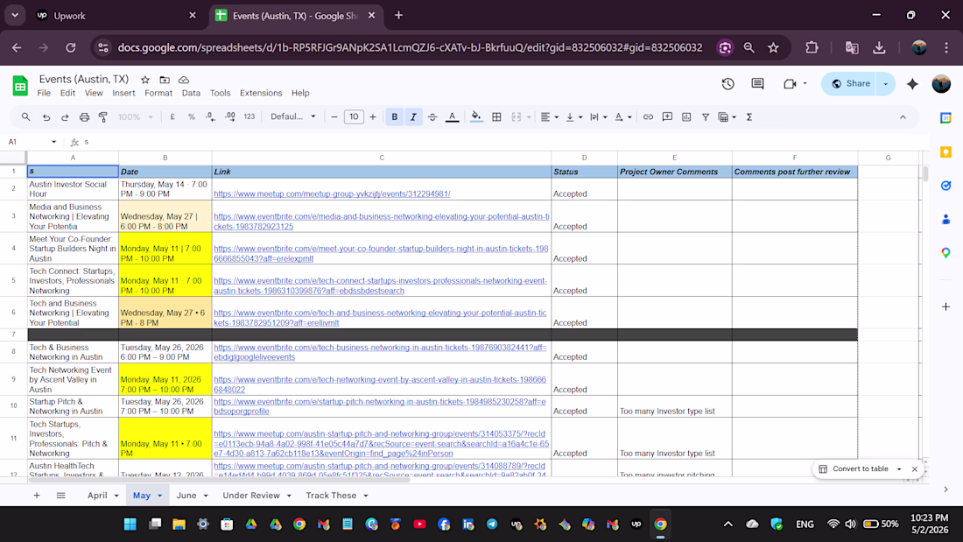
Task: Open the font family dropdown
Action: click(x=293, y=116)
